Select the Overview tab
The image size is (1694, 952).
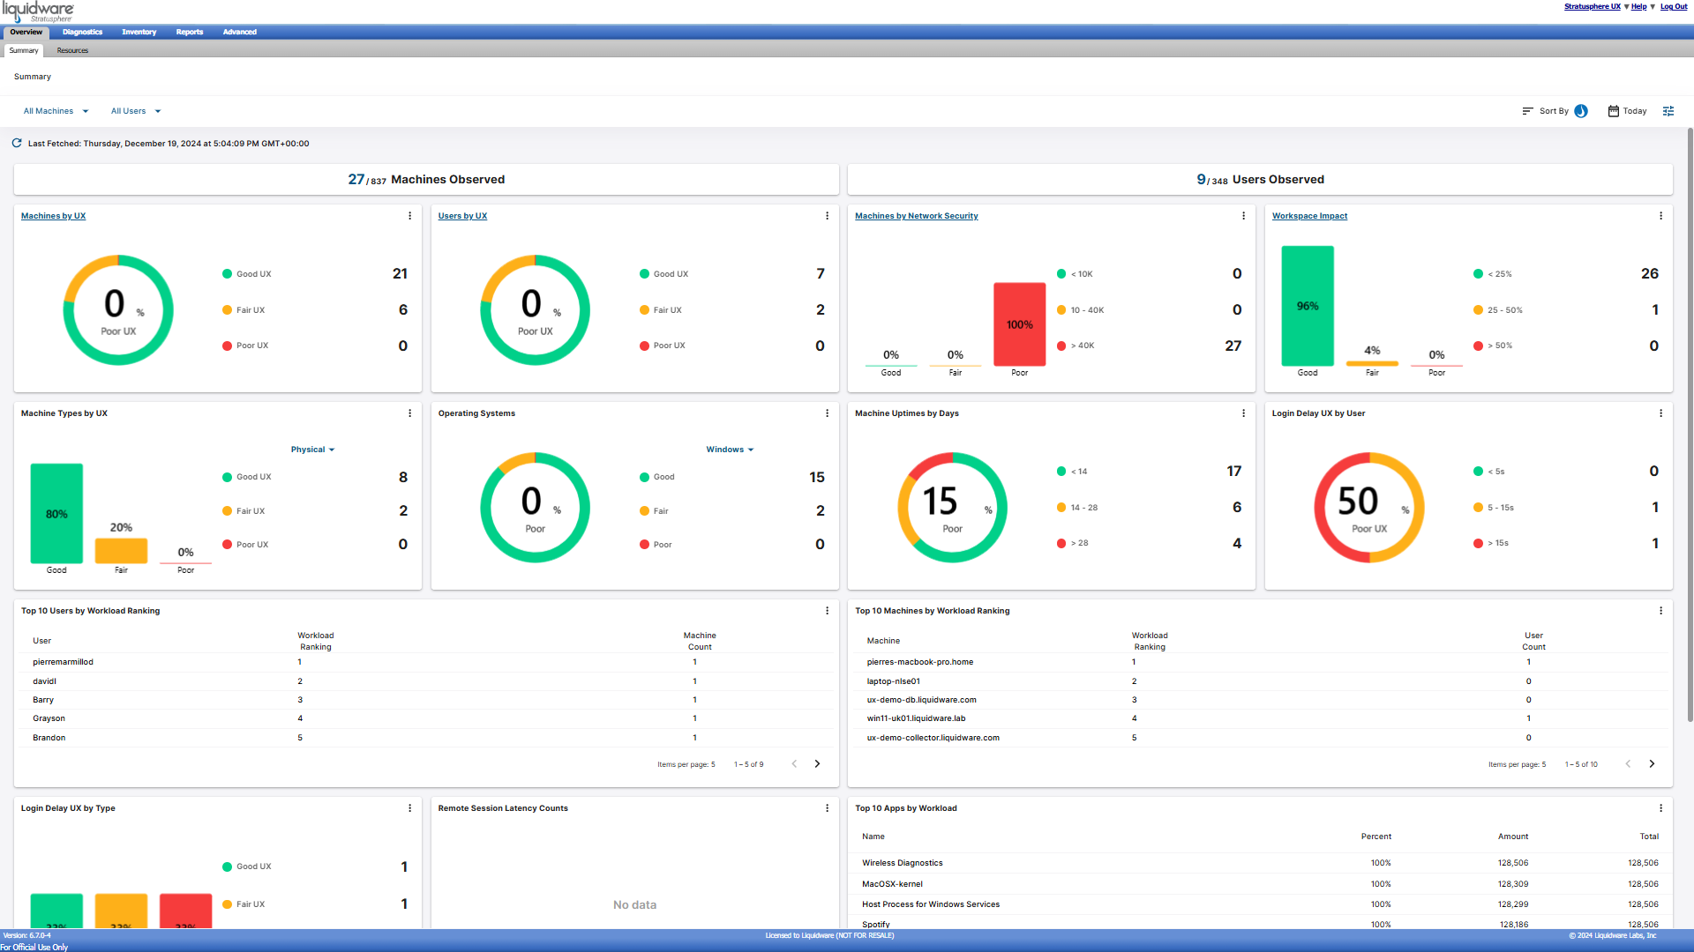[26, 32]
